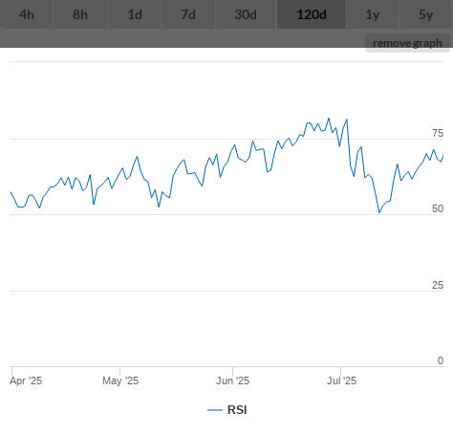Viewport: 453px width, 435px height.
Task: Click the remove graph button
Action: [x=407, y=43]
